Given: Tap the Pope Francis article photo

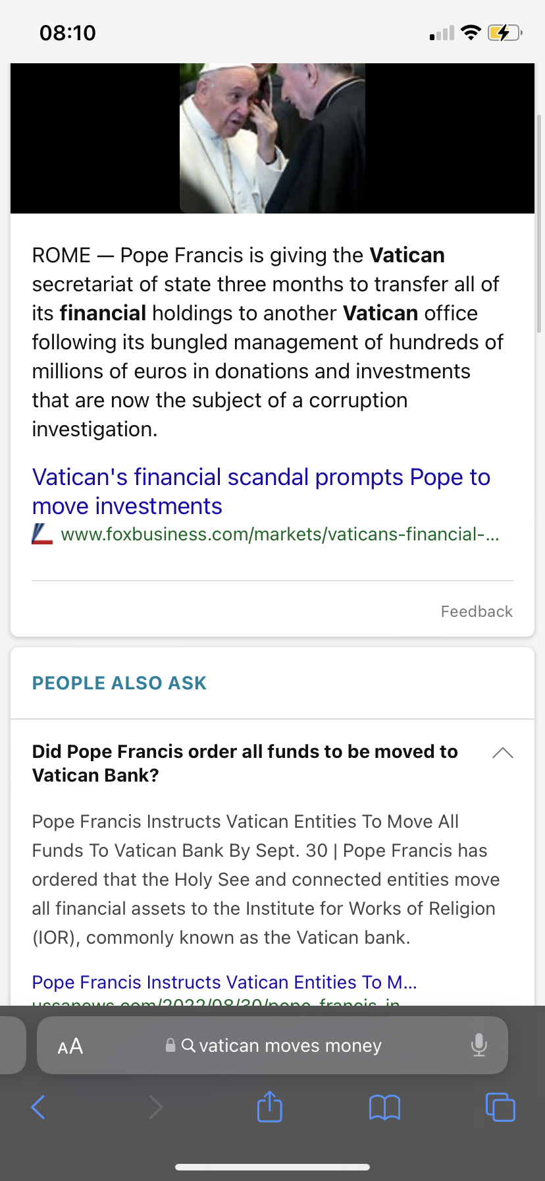Looking at the screenshot, I should point(272,138).
